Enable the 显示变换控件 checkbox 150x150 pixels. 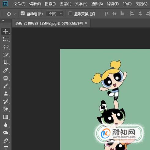[x=70, y=13]
